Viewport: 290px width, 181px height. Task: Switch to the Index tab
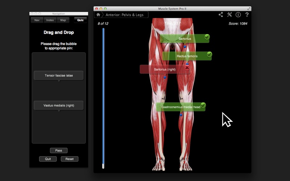coord(50,20)
